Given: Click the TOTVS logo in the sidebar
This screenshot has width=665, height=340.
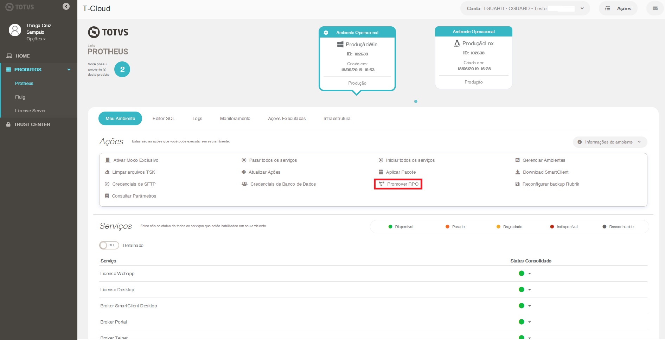Looking at the screenshot, I should click(x=20, y=7).
